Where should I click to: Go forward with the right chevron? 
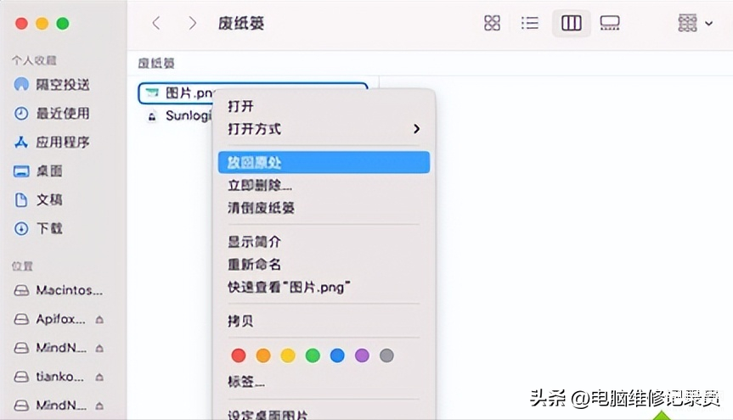coord(192,23)
